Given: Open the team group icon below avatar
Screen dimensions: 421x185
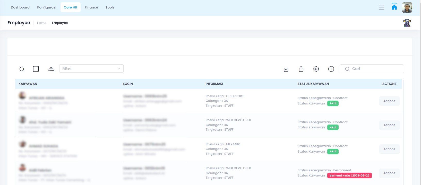Looking at the screenshot, I should (x=407, y=23).
